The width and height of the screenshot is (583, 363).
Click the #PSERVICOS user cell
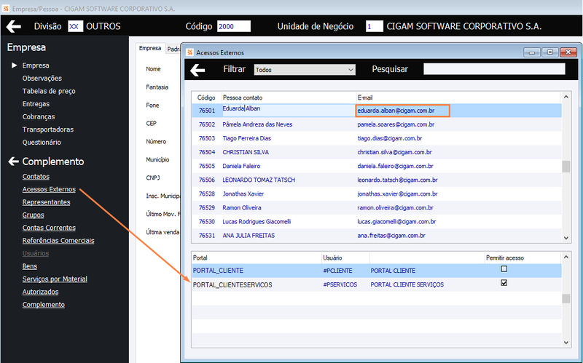pos(340,284)
